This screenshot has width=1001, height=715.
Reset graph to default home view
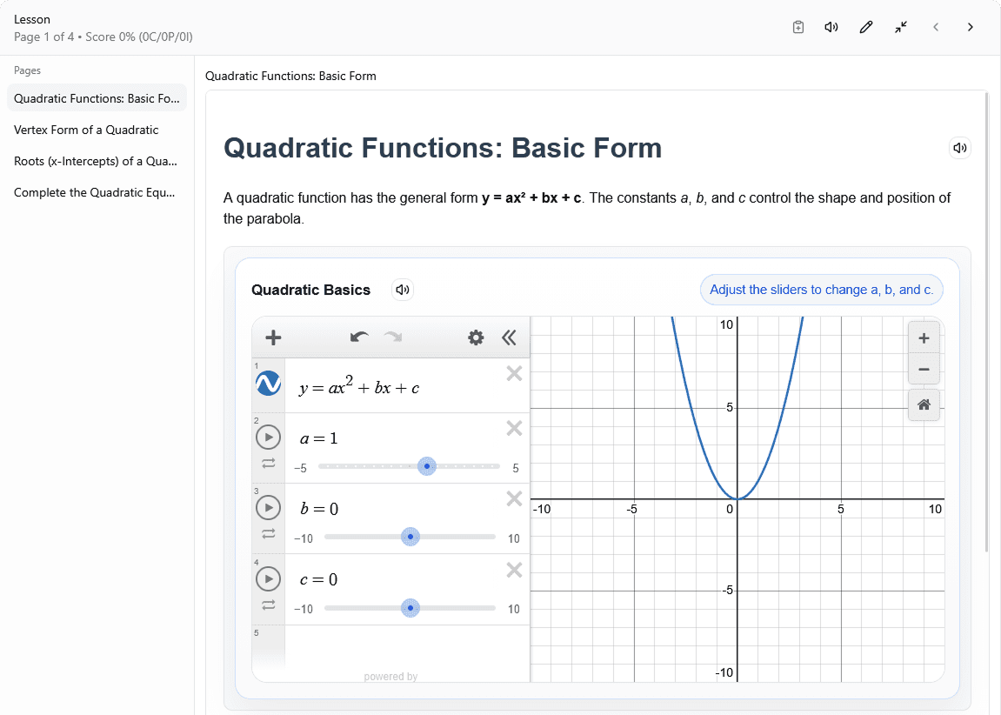pyautogui.click(x=924, y=404)
